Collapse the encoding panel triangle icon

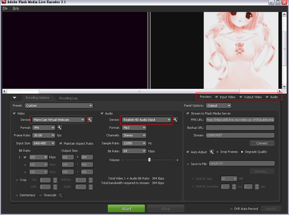pos(15,97)
